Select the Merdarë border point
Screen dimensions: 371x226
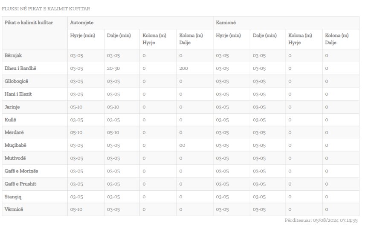tap(14, 132)
